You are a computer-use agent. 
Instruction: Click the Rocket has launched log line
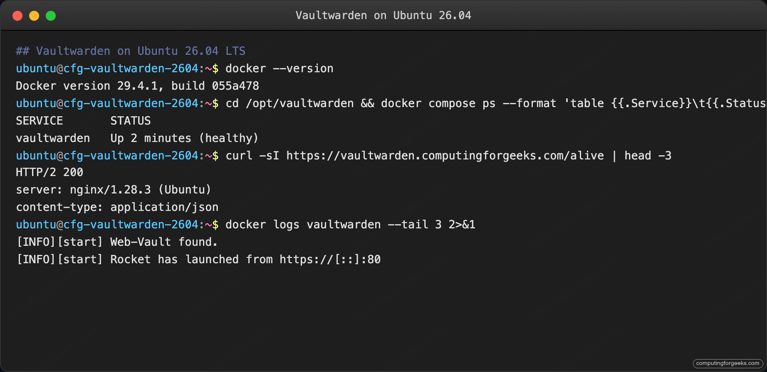(198, 259)
